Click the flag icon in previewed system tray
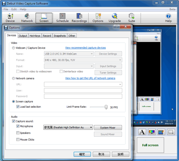The height and width of the screenshot is (161, 179). pos(162,122)
